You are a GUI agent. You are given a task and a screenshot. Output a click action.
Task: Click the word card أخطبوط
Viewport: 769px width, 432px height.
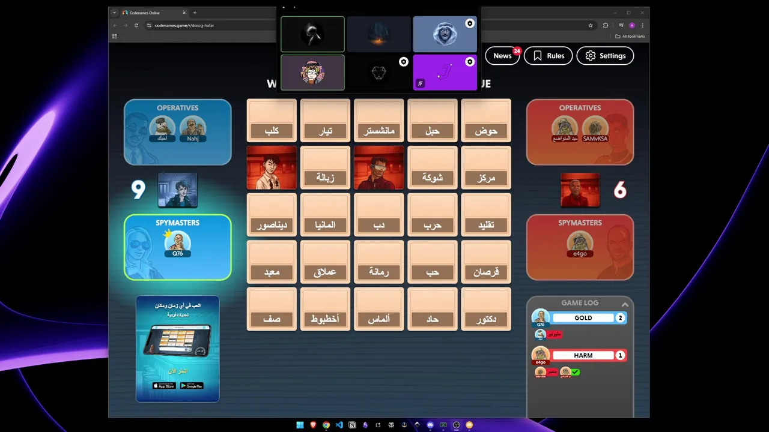tap(325, 309)
